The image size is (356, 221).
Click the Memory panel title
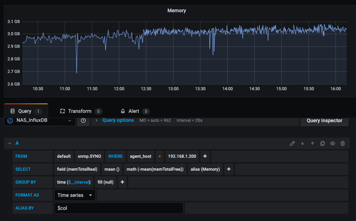[x=176, y=11]
